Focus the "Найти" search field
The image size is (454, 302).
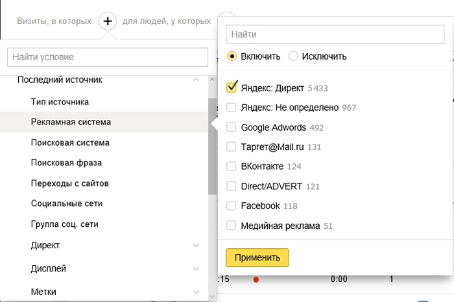pyautogui.click(x=335, y=34)
